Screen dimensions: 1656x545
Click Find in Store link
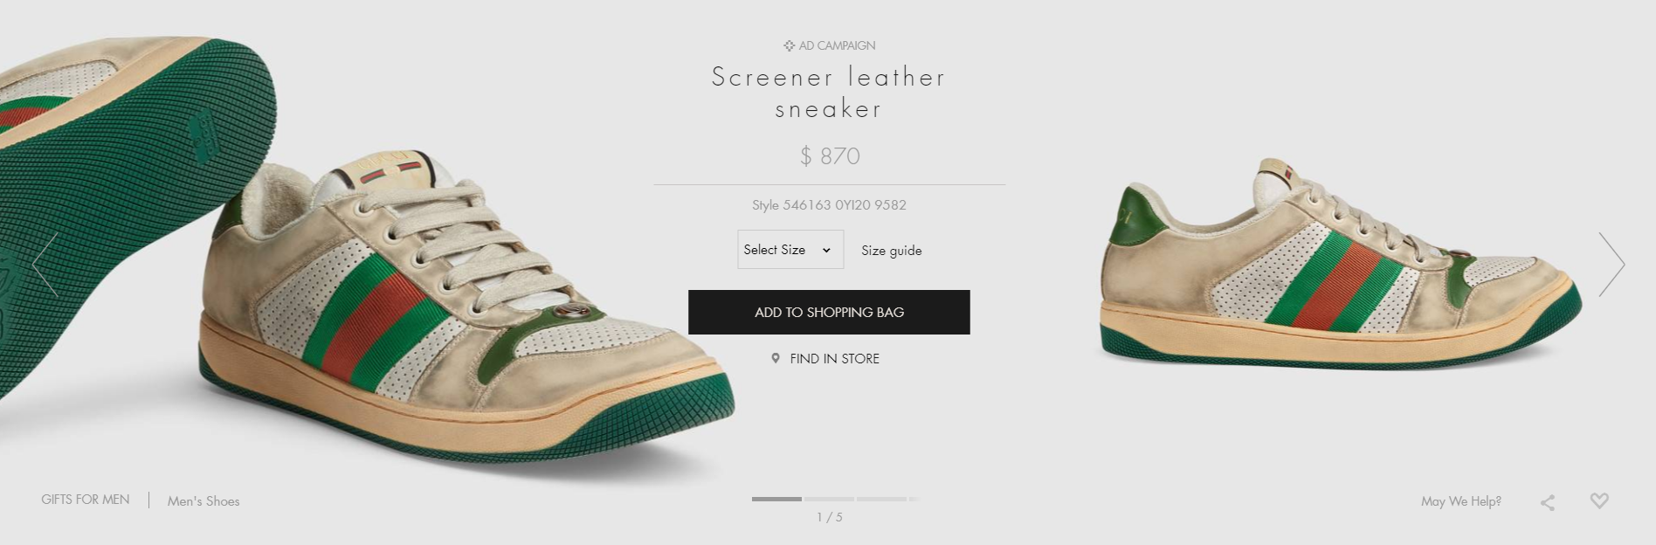click(834, 358)
